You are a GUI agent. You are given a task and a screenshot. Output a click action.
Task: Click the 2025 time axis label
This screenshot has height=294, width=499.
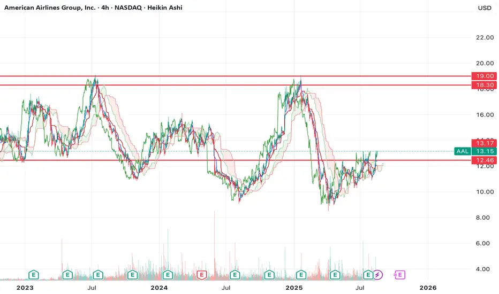pos(294,288)
